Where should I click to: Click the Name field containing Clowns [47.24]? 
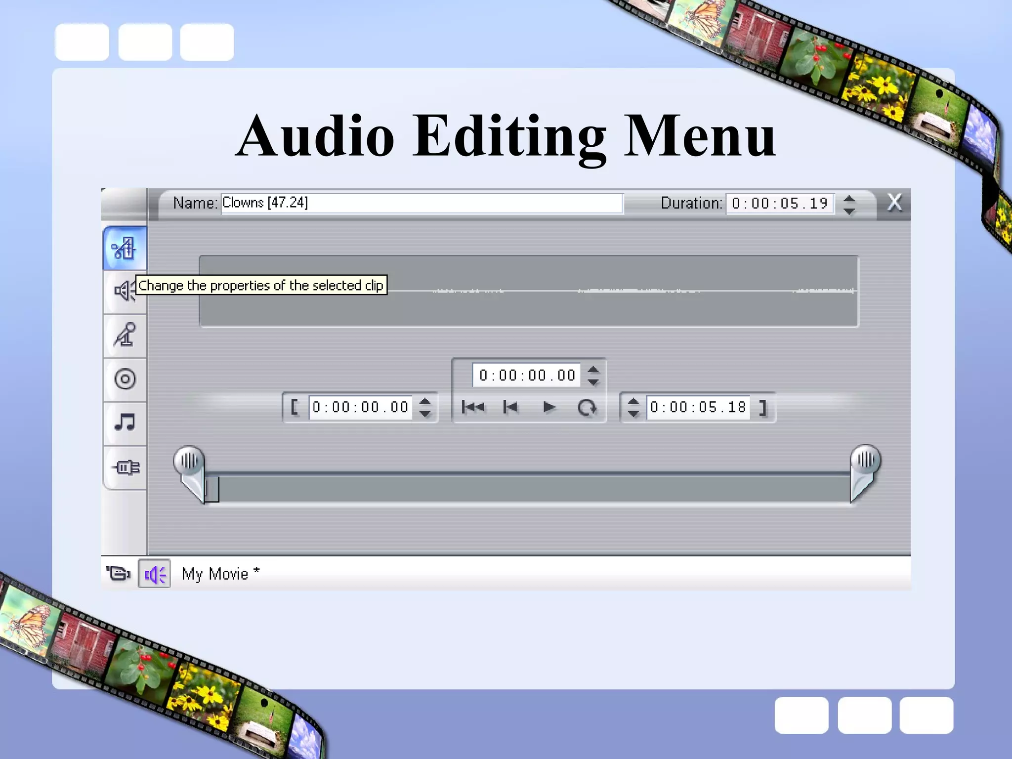point(422,203)
